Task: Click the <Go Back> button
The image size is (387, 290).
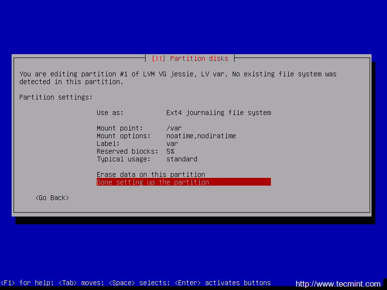Action: [52, 198]
